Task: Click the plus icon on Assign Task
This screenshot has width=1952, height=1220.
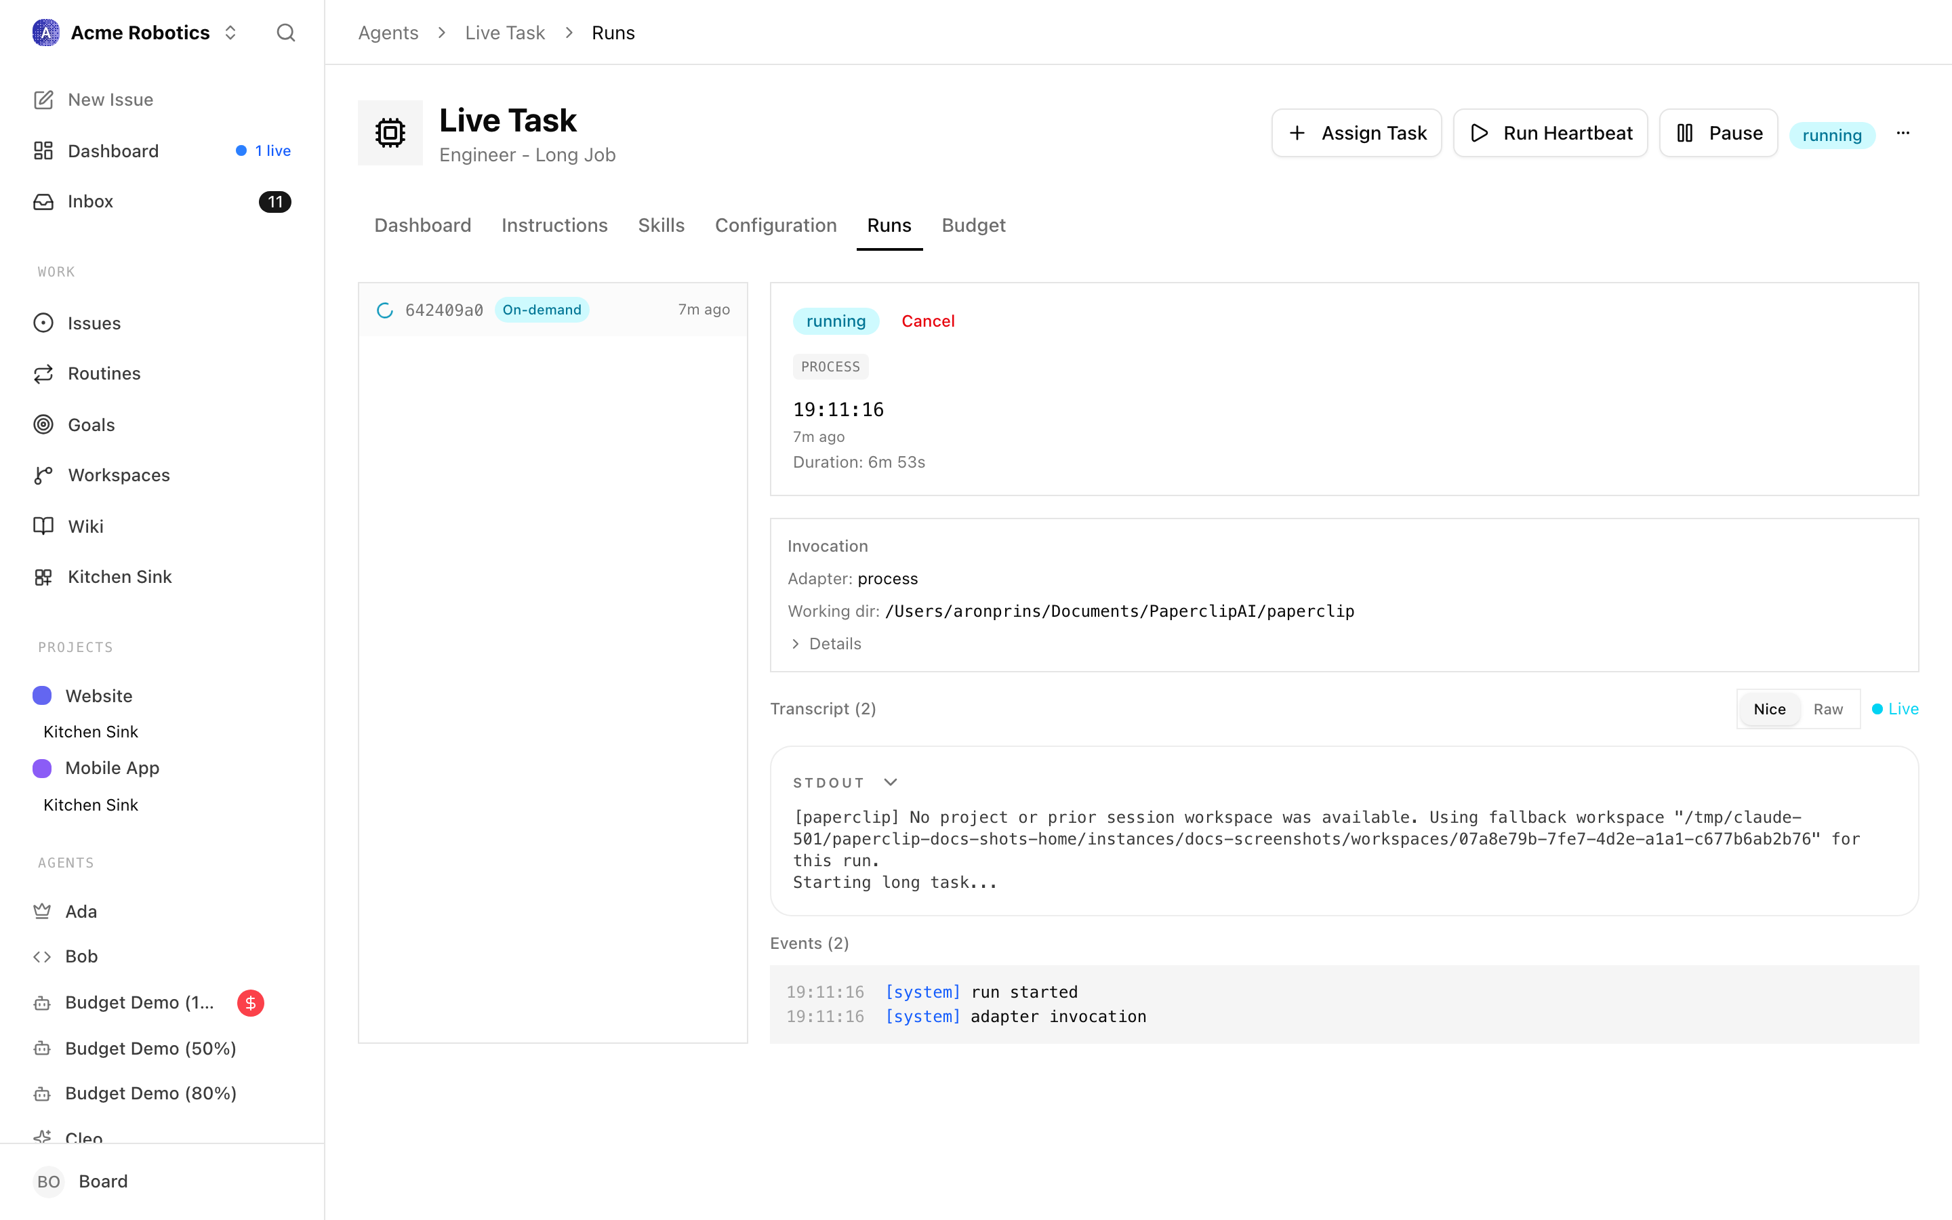Action: click(x=1297, y=133)
